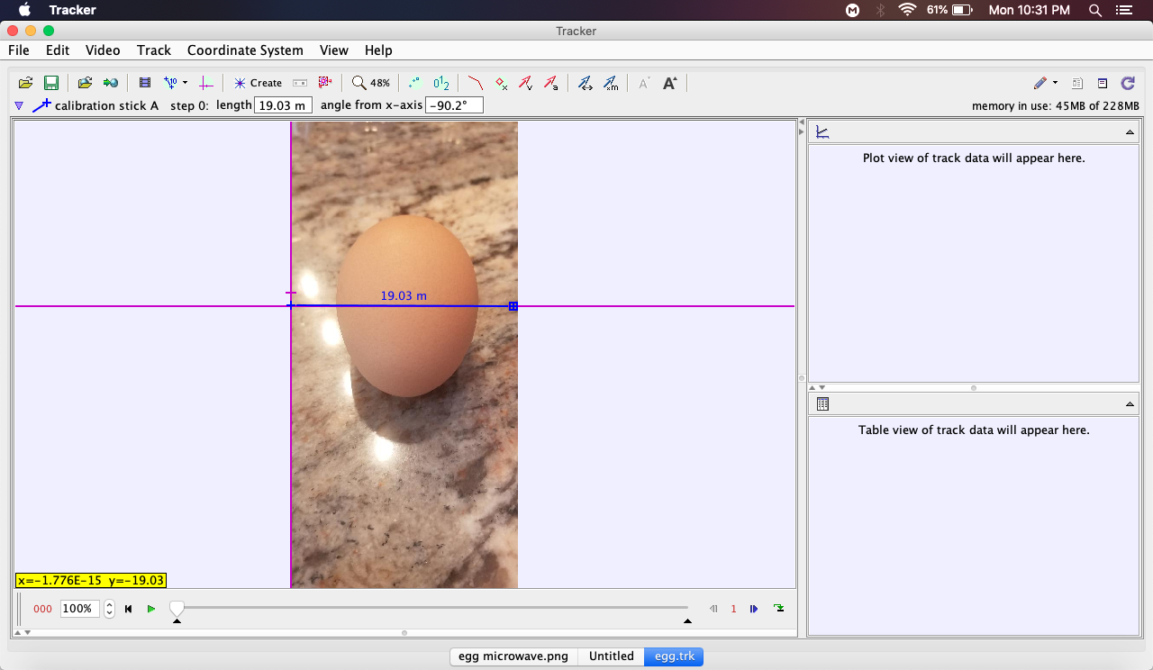Viewport: 1153px width, 670px height.
Task: Select the egg.trk tab
Action: coord(674,656)
